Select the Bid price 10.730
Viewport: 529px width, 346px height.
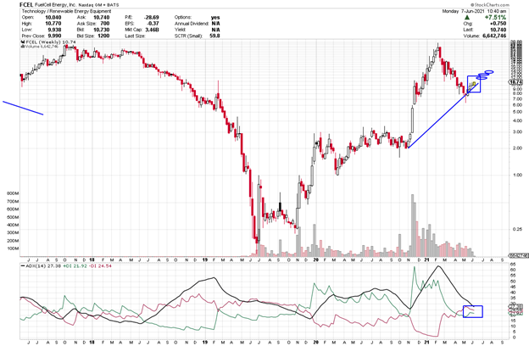click(101, 30)
